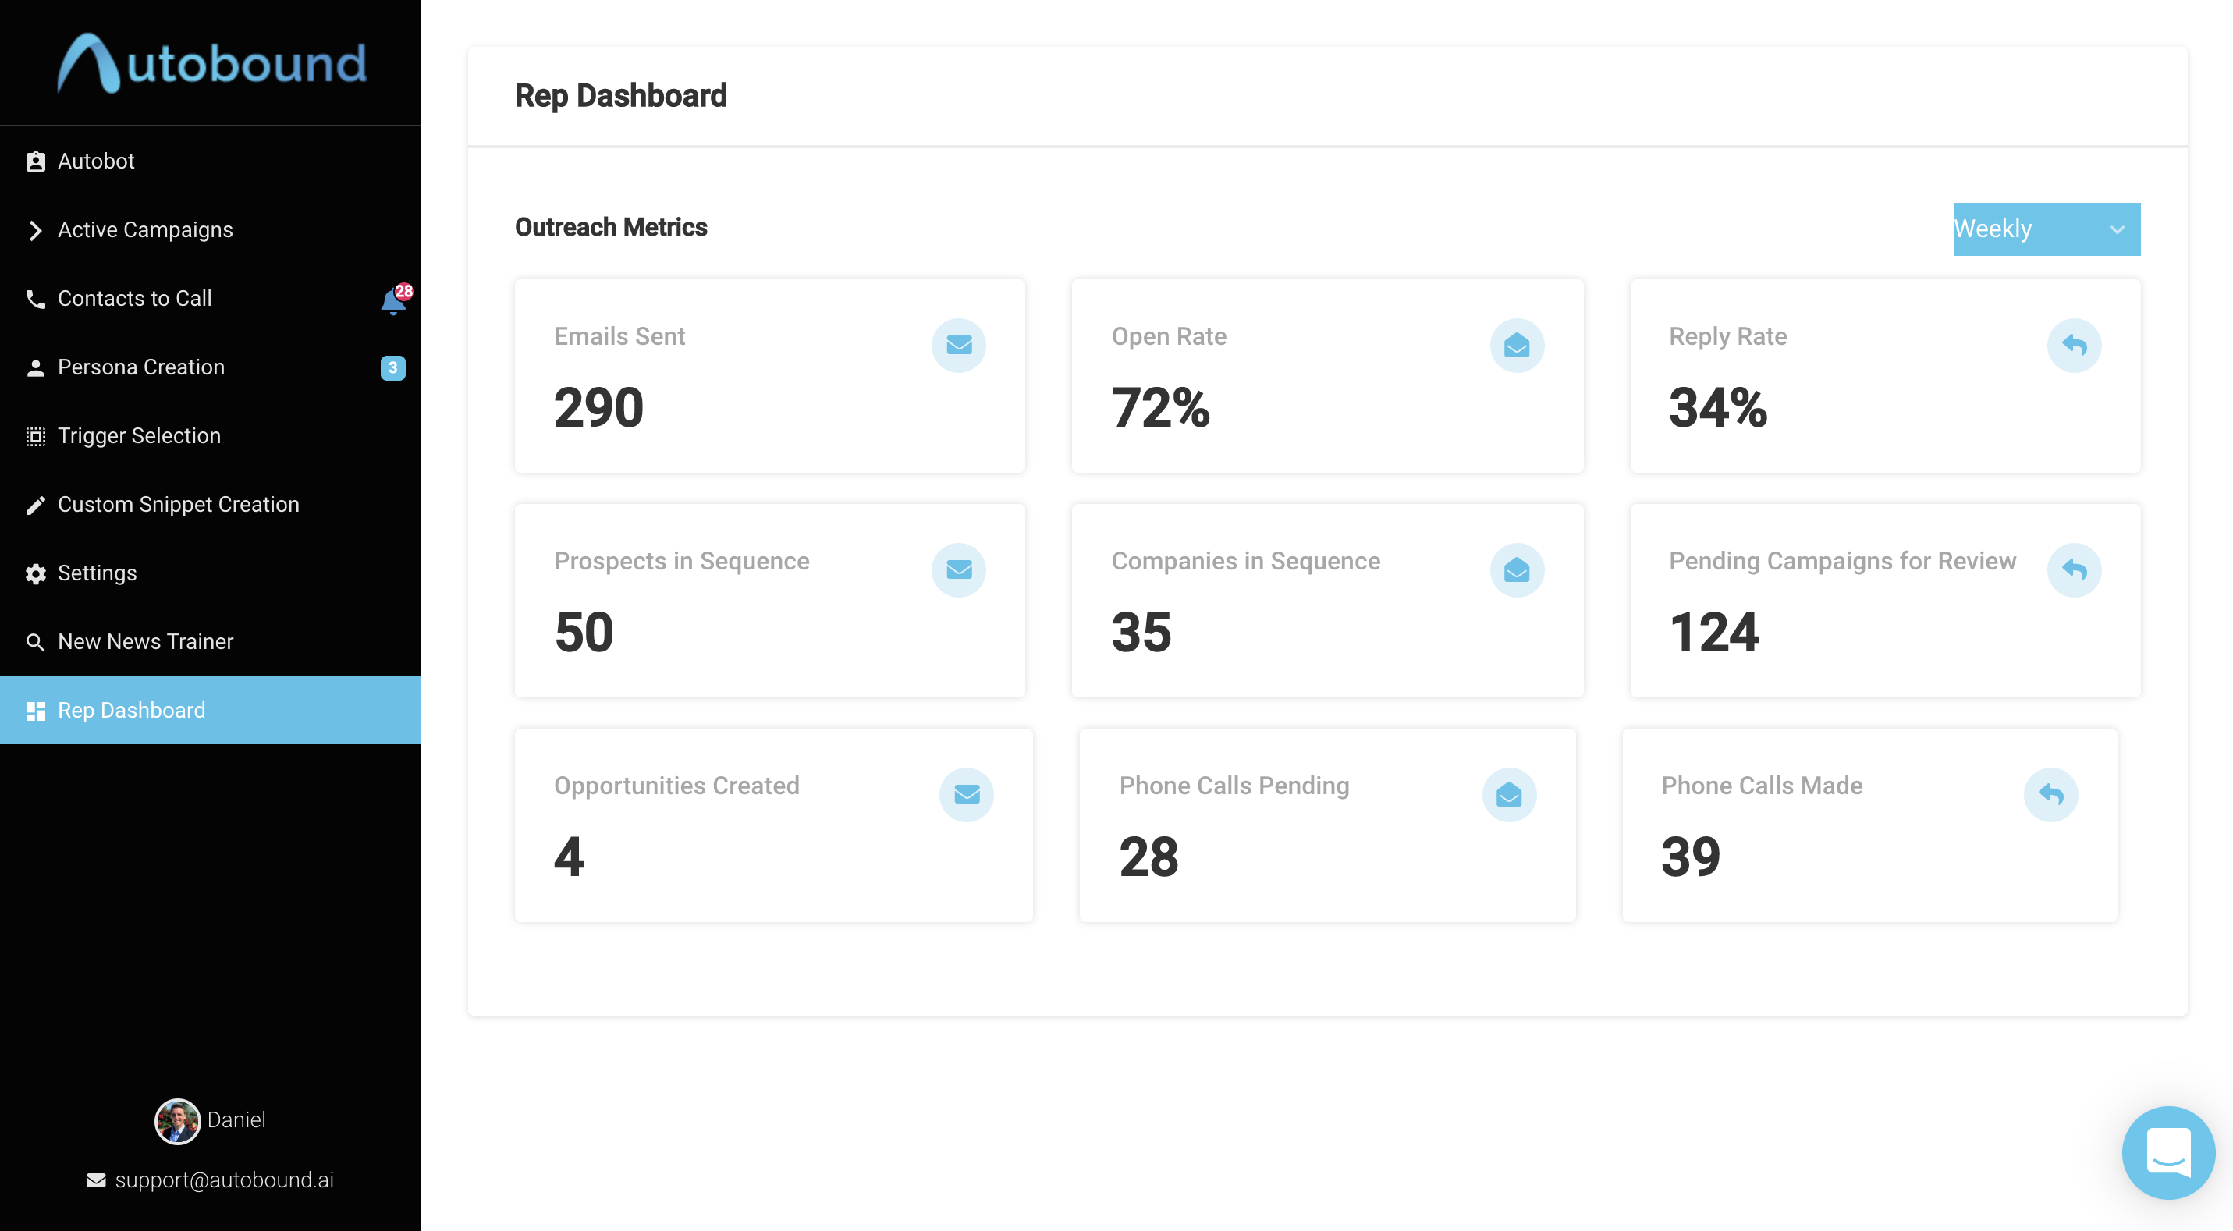Expand the Active Campaigns chevron
This screenshot has width=2233, height=1231.
(x=34, y=229)
